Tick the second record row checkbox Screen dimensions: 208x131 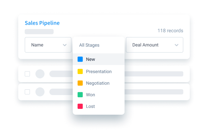(x=27, y=92)
